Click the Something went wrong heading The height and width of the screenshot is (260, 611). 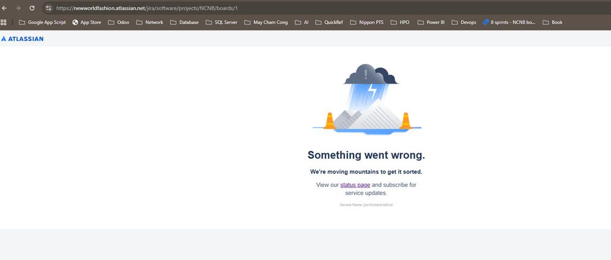(366, 155)
